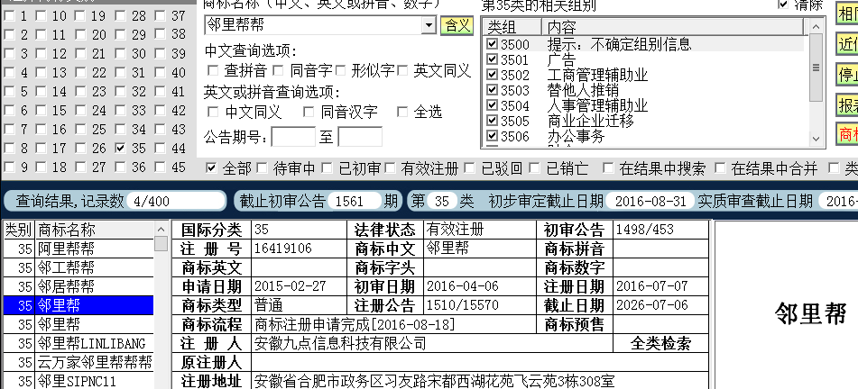Filter by 已销亡 status
This screenshot has width=858, height=389.
tap(535, 167)
